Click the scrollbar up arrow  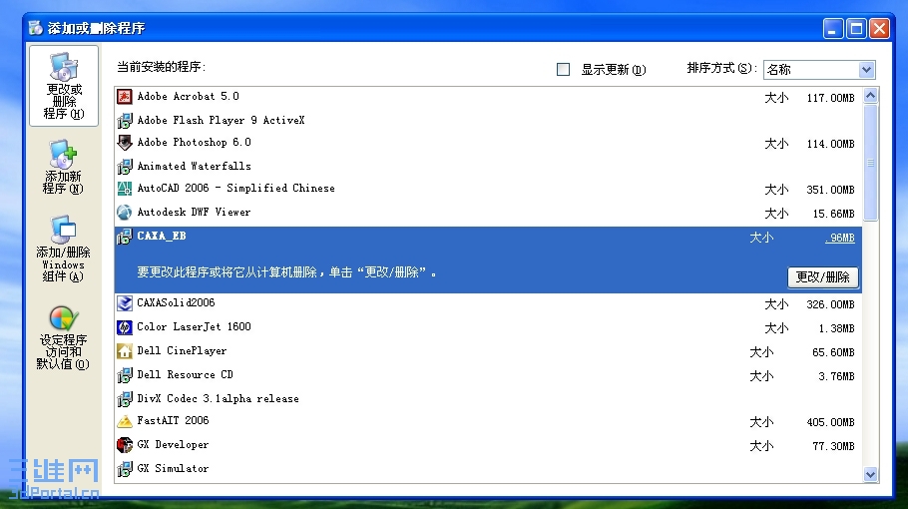click(870, 95)
